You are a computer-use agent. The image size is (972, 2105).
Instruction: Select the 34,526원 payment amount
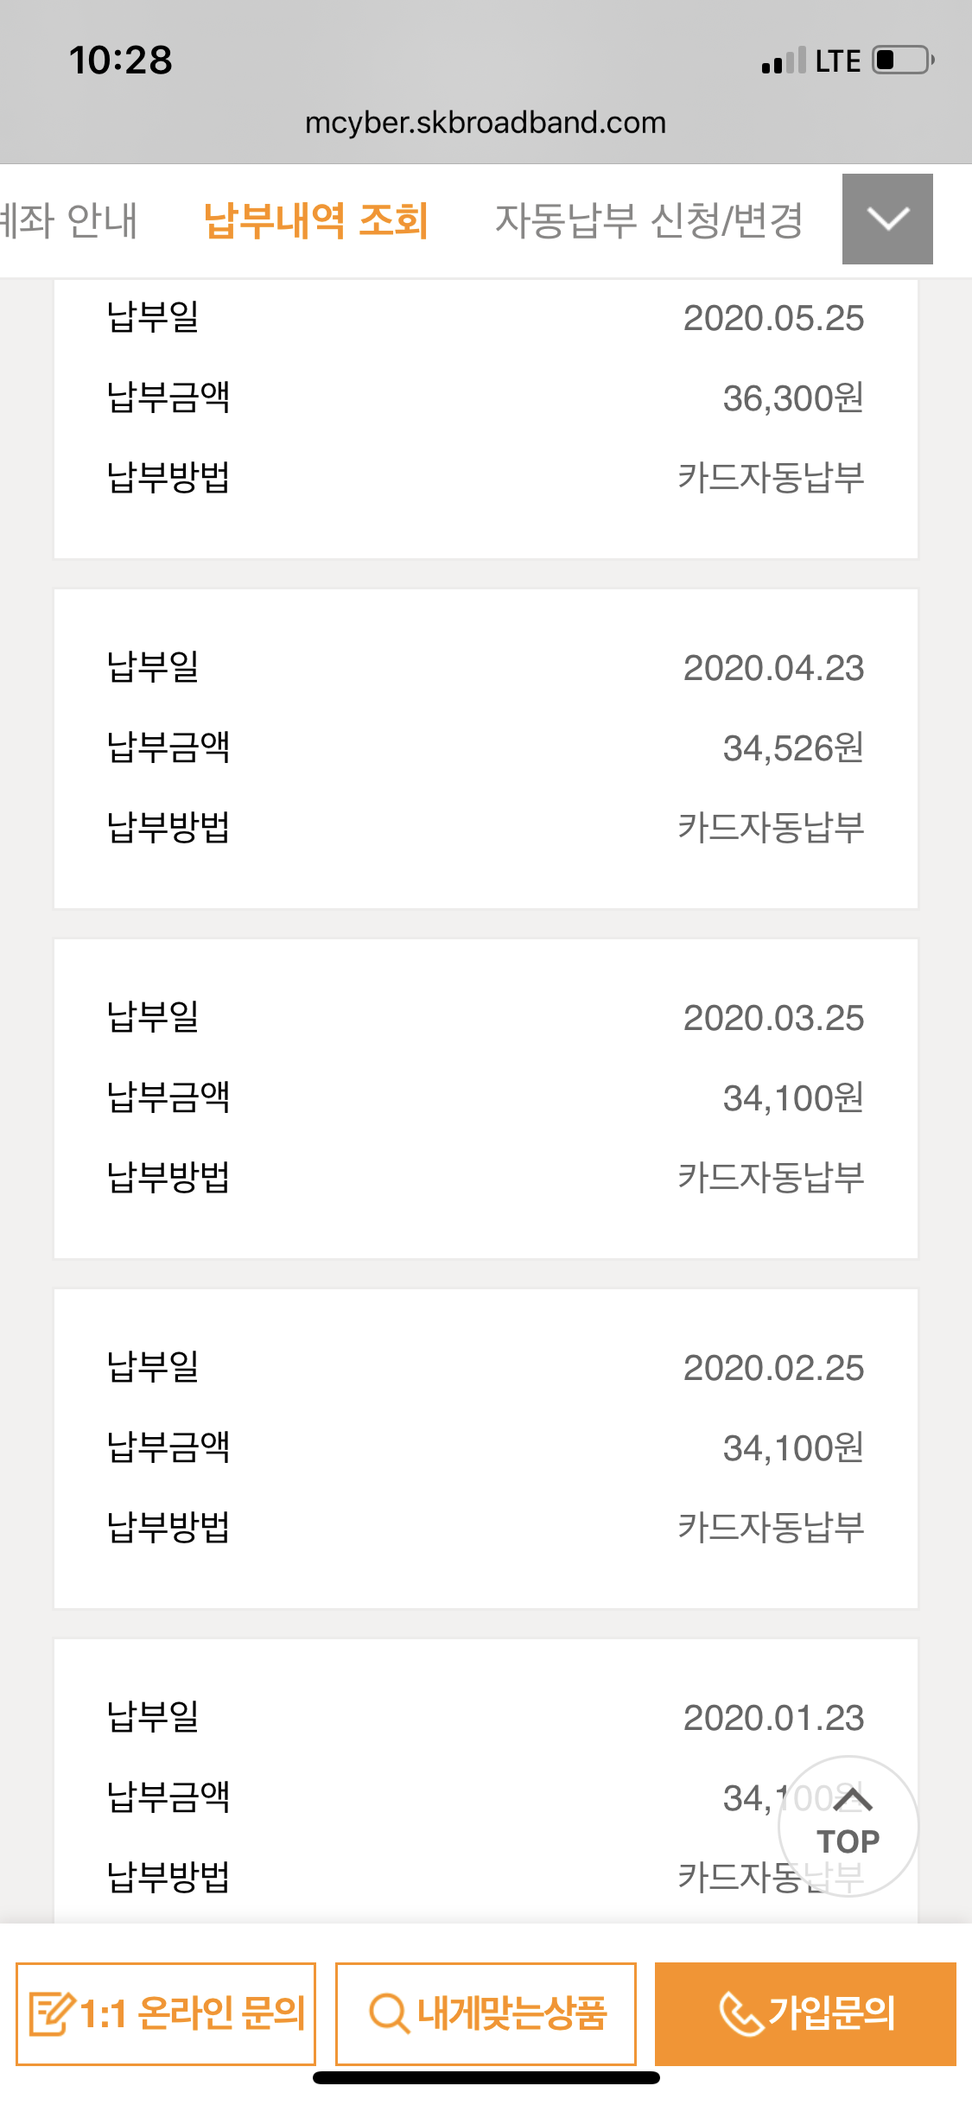pos(793,748)
